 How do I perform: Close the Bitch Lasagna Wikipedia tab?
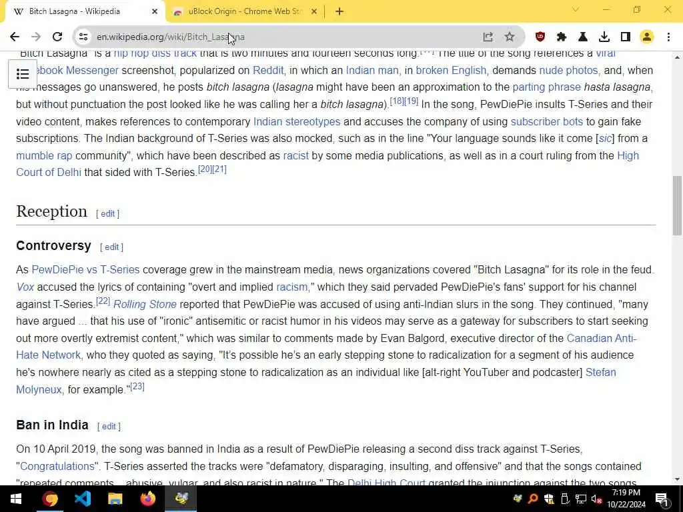tap(155, 11)
